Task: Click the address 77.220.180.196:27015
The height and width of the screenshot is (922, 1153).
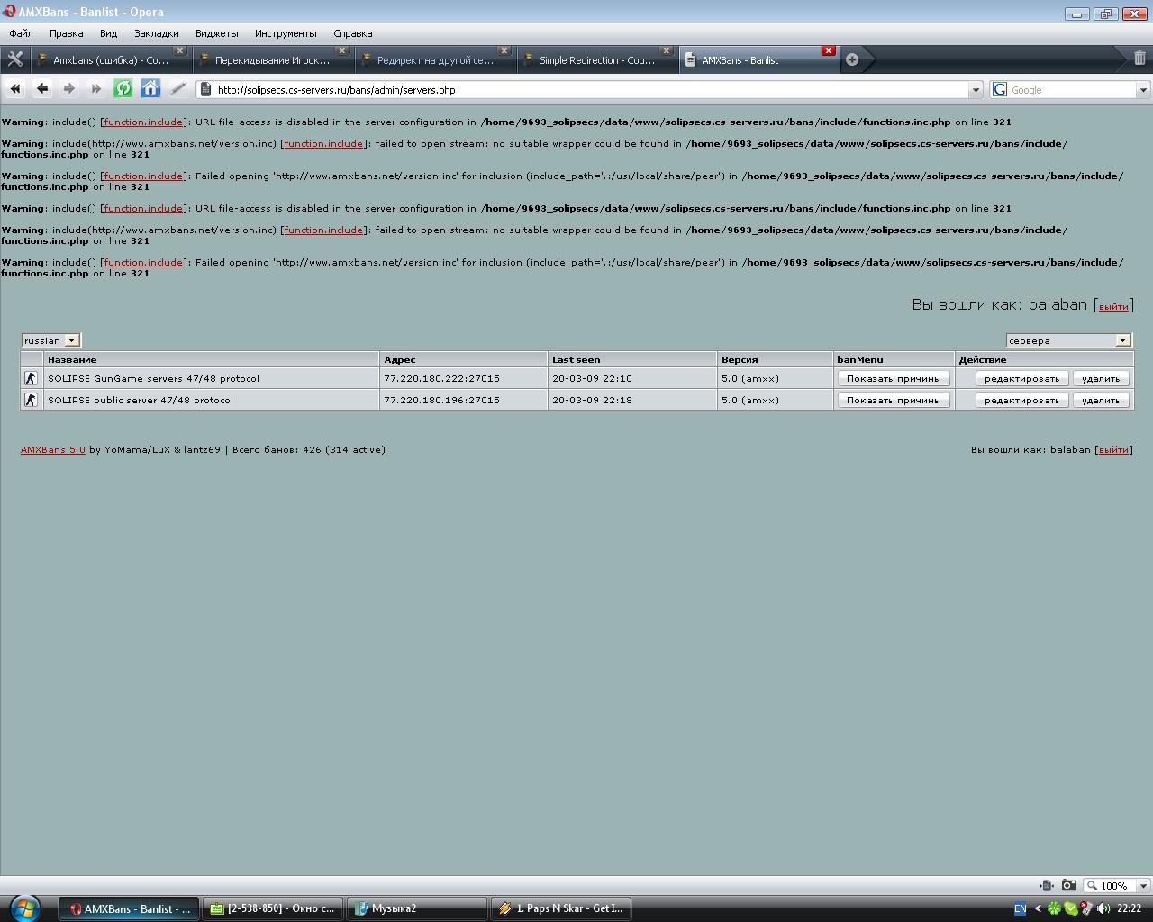Action: (x=441, y=400)
